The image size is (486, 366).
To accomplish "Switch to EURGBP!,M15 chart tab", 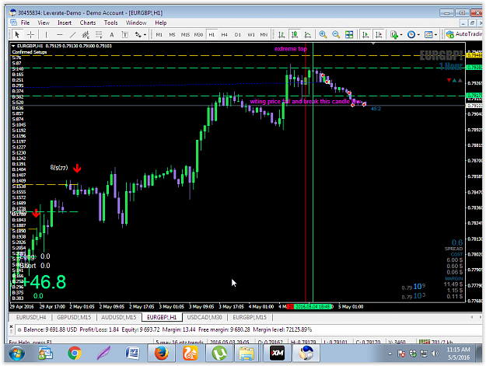I will coord(250,317).
